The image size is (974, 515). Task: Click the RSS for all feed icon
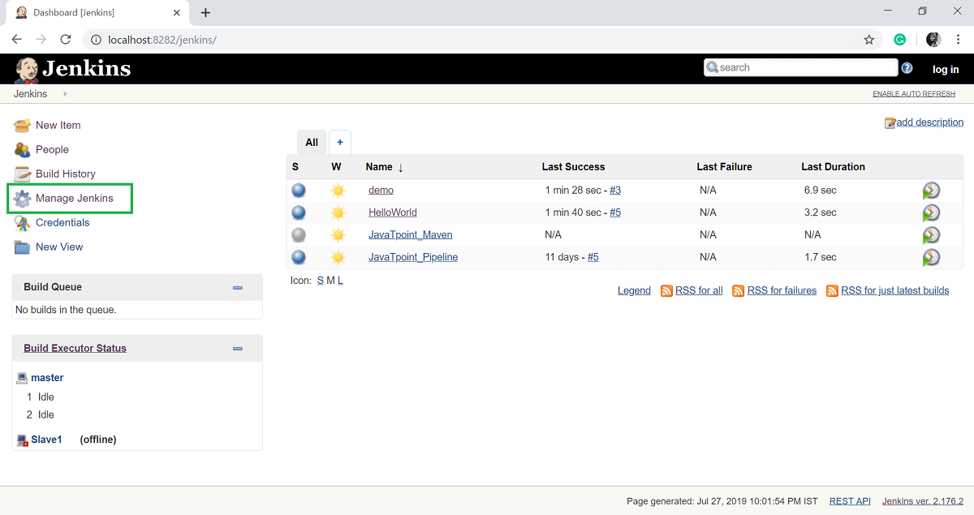666,290
